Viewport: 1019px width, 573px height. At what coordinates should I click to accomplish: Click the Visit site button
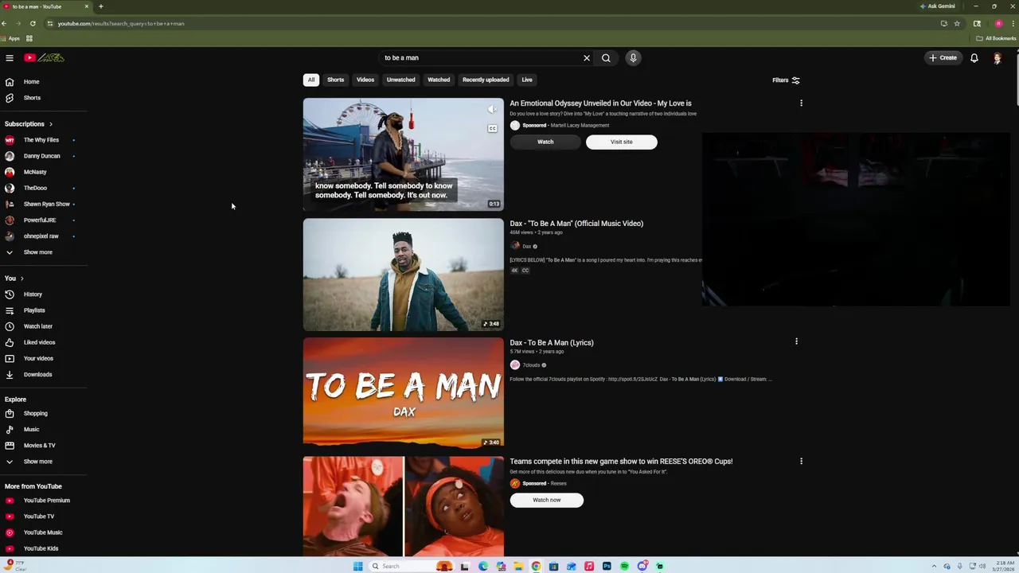point(622,142)
